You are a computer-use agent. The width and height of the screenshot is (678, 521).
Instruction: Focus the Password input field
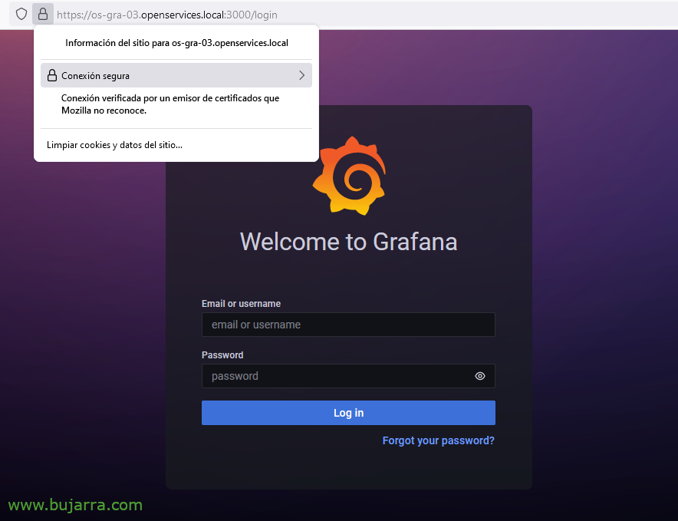[x=348, y=376]
